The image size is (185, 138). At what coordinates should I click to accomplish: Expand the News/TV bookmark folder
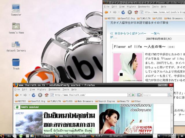(x=123, y=101)
